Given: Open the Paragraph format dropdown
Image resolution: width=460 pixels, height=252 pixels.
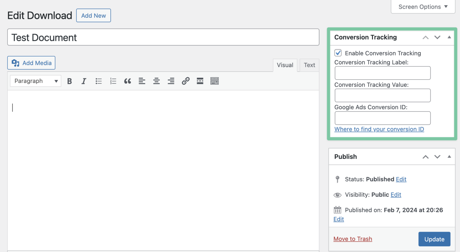Looking at the screenshot, I should tap(36, 81).
